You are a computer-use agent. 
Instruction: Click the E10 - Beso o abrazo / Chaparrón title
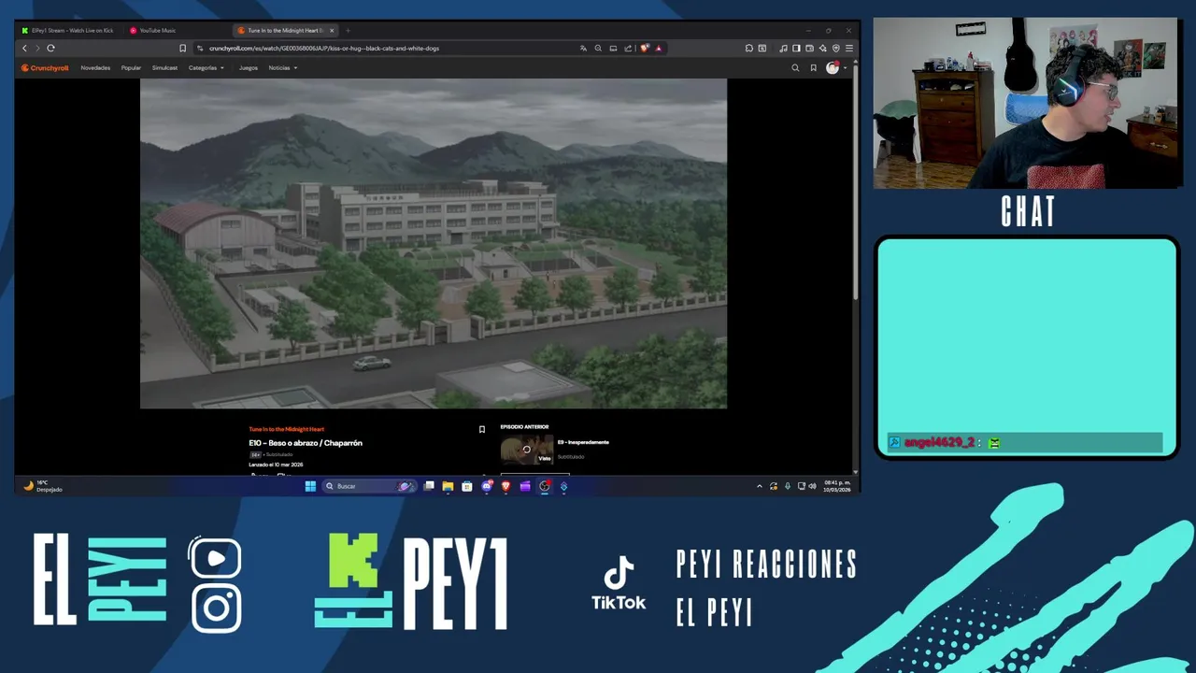click(x=306, y=443)
